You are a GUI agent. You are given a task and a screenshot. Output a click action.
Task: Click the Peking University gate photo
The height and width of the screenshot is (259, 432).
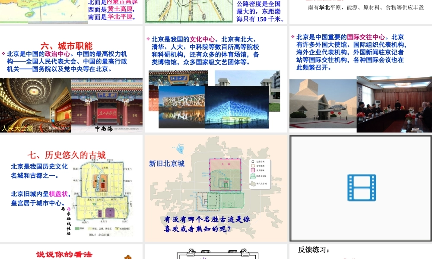click(x=178, y=79)
